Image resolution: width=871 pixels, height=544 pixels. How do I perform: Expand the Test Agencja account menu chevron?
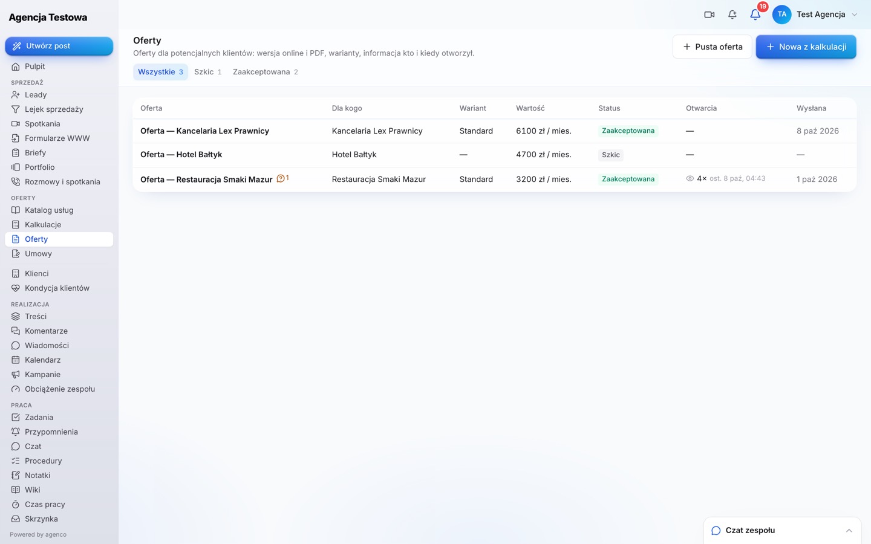click(x=855, y=15)
